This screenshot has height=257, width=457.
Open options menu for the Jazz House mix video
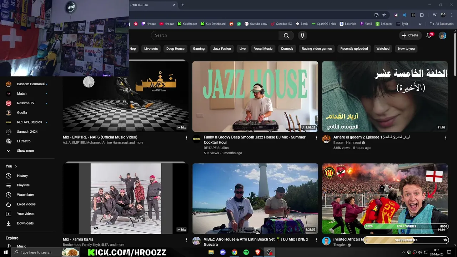tap(316, 137)
